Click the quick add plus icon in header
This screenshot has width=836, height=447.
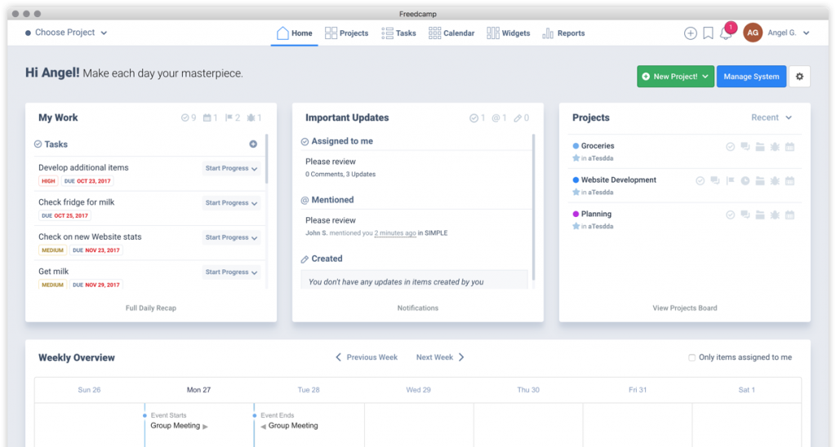coord(691,33)
